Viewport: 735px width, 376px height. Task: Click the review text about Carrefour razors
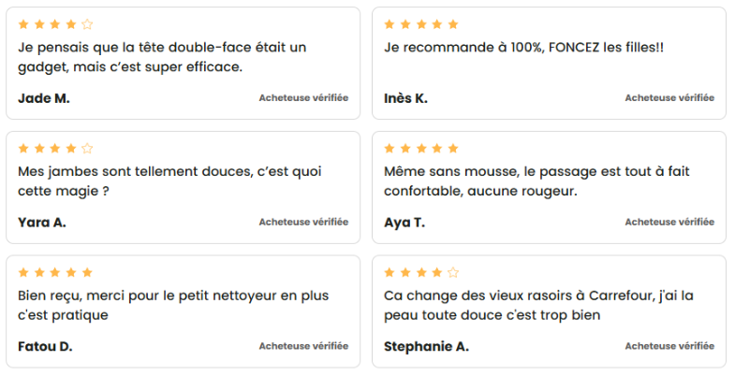click(x=538, y=305)
